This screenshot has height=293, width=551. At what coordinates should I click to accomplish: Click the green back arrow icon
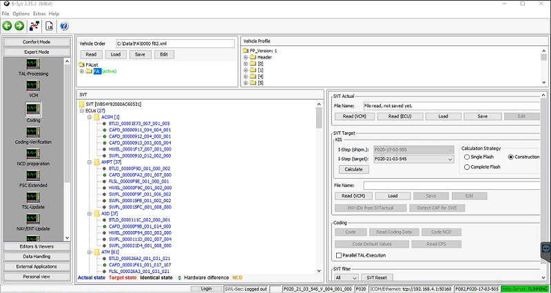point(8,26)
